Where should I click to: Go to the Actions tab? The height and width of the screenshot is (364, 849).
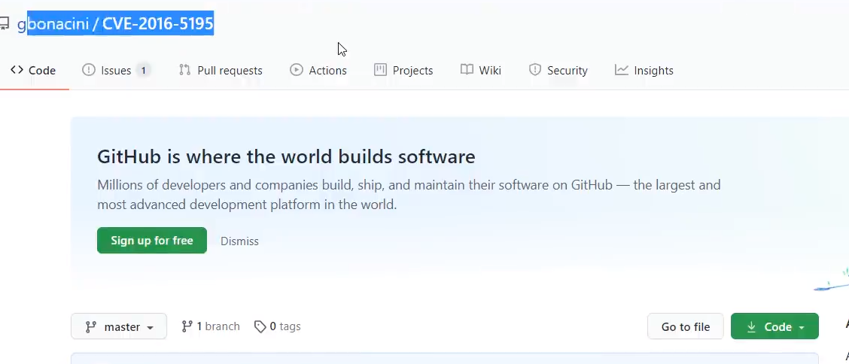pyautogui.click(x=318, y=70)
